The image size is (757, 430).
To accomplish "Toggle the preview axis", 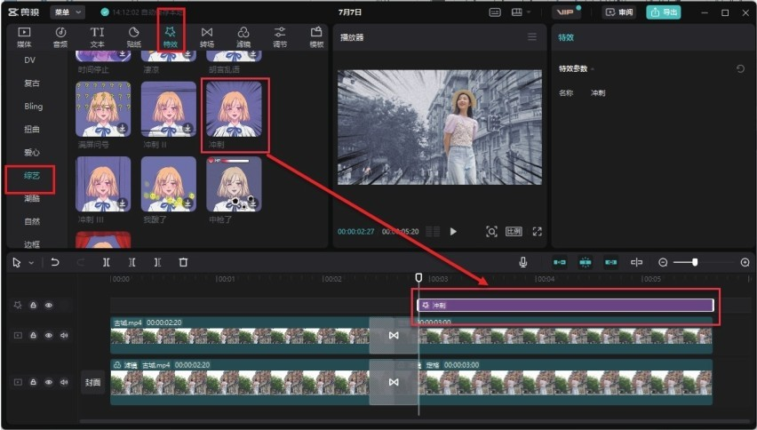I will click(636, 262).
